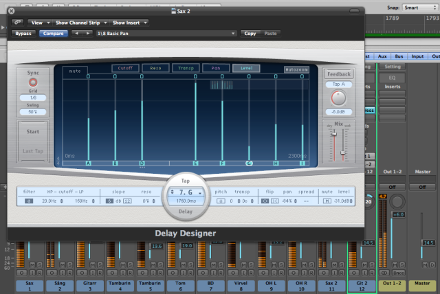Select tap B marker in tap display
This screenshot has width=440, height=294.
coord(115,163)
